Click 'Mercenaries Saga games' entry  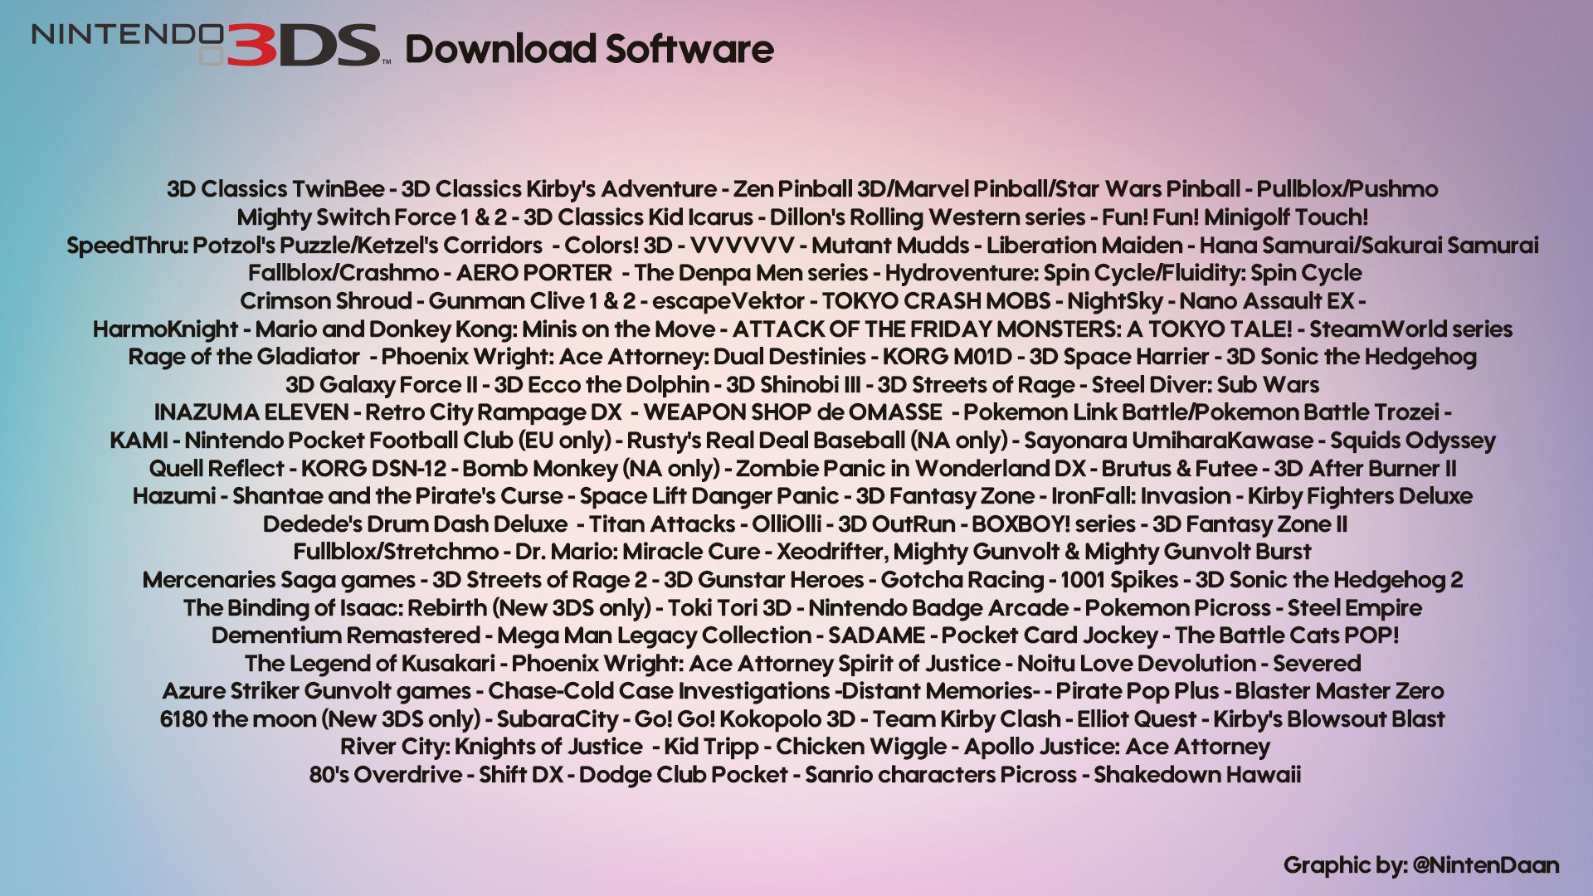pyautogui.click(x=279, y=580)
